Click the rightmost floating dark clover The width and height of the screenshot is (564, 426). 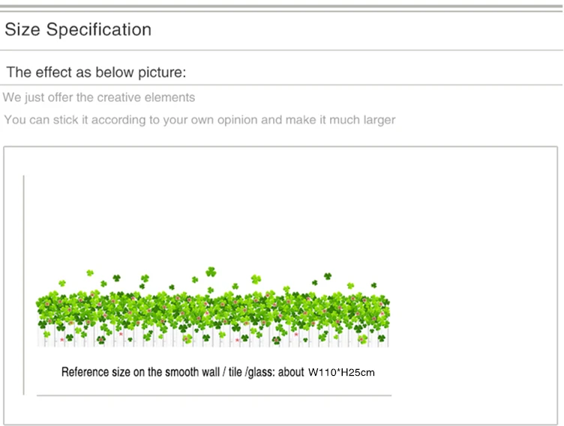[x=374, y=285]
